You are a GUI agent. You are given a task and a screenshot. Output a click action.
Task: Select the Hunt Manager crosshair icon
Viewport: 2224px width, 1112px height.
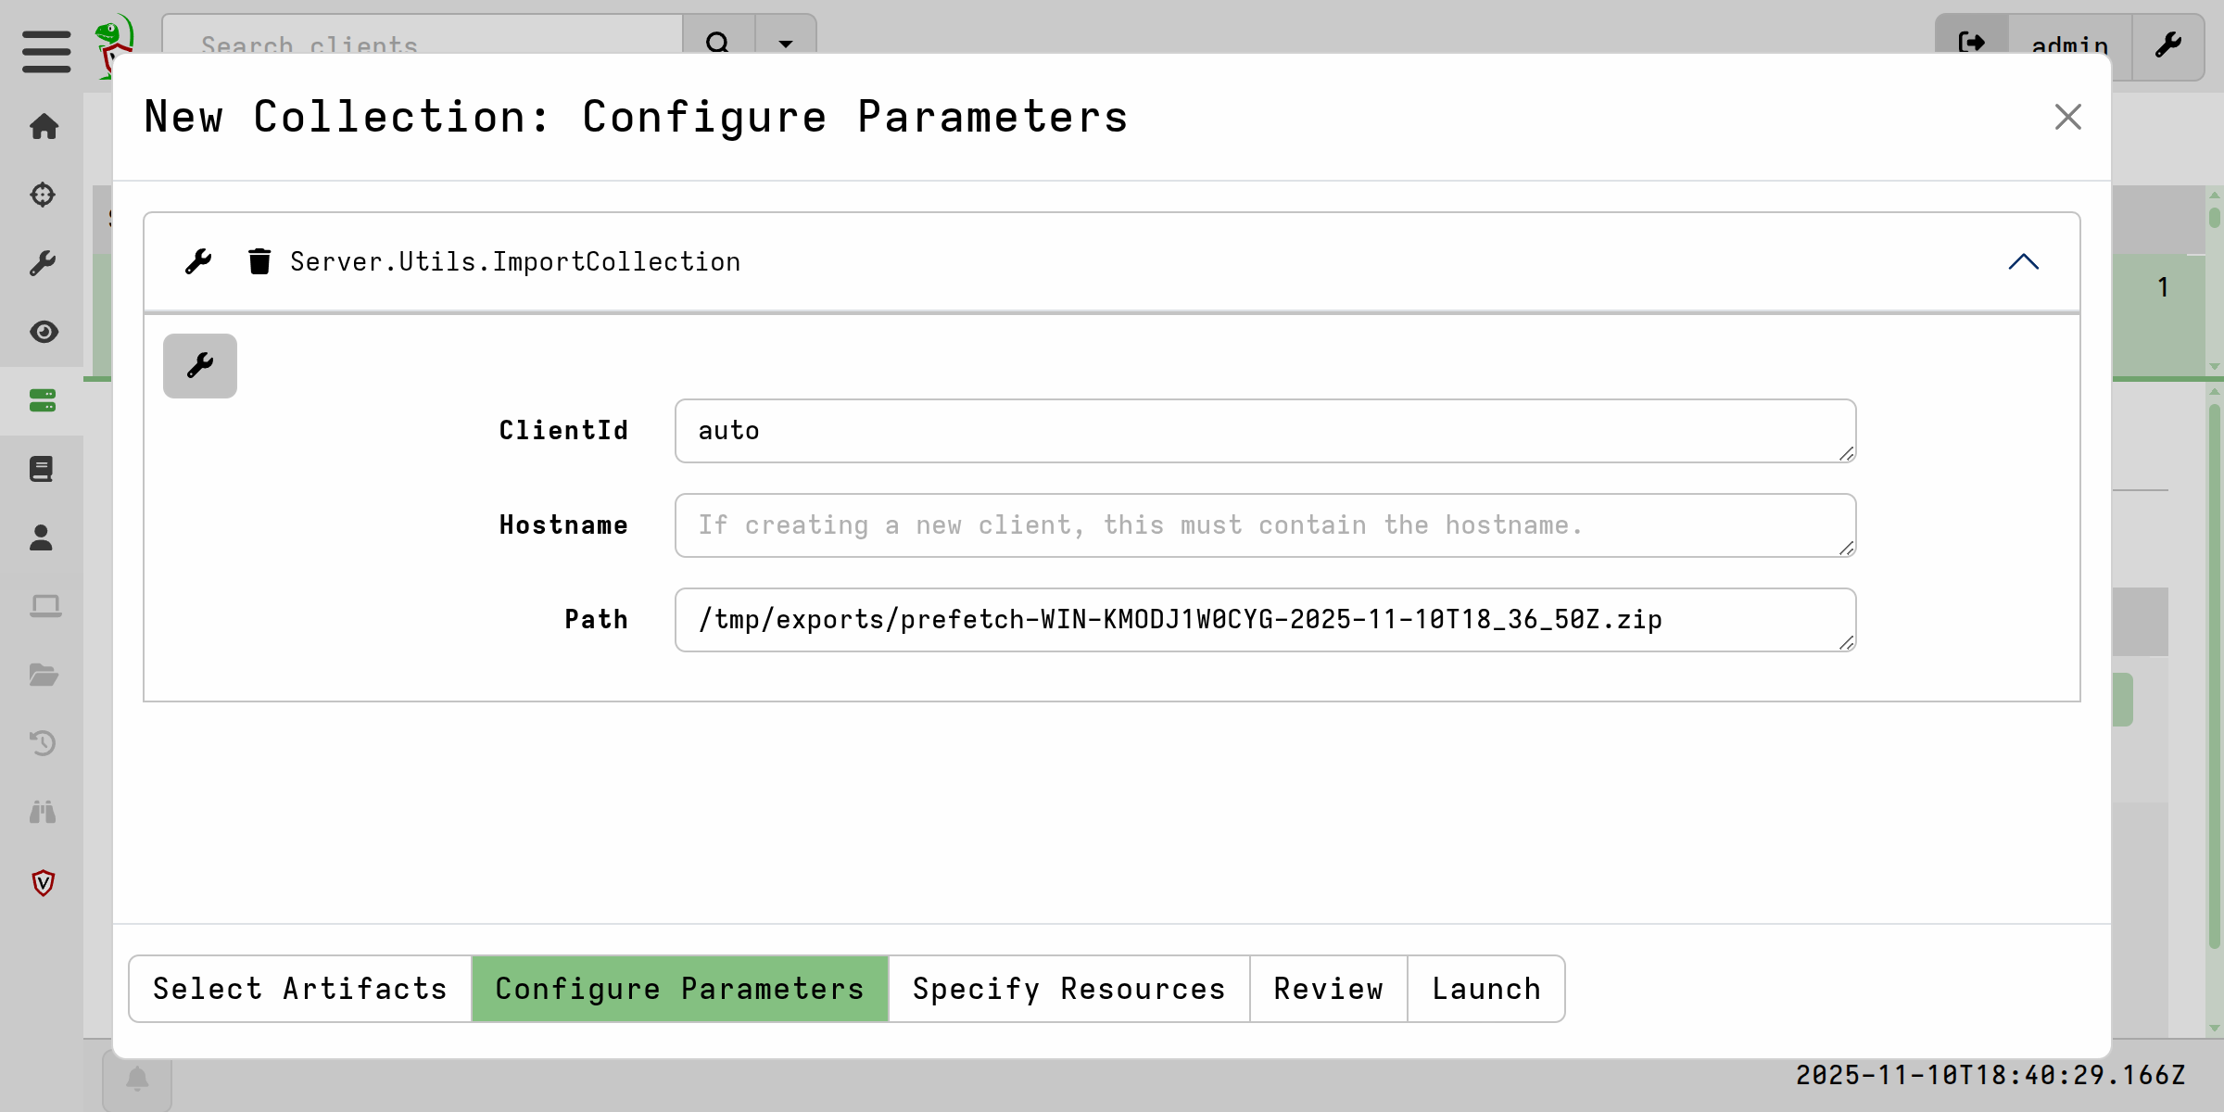coord(44,196)
